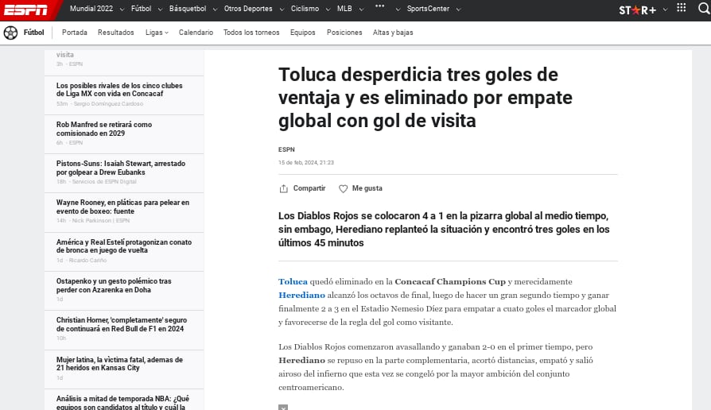Viewport: 711px width, 410px height.
Task: Open the Posiciones tab
Action: [344, 33]
